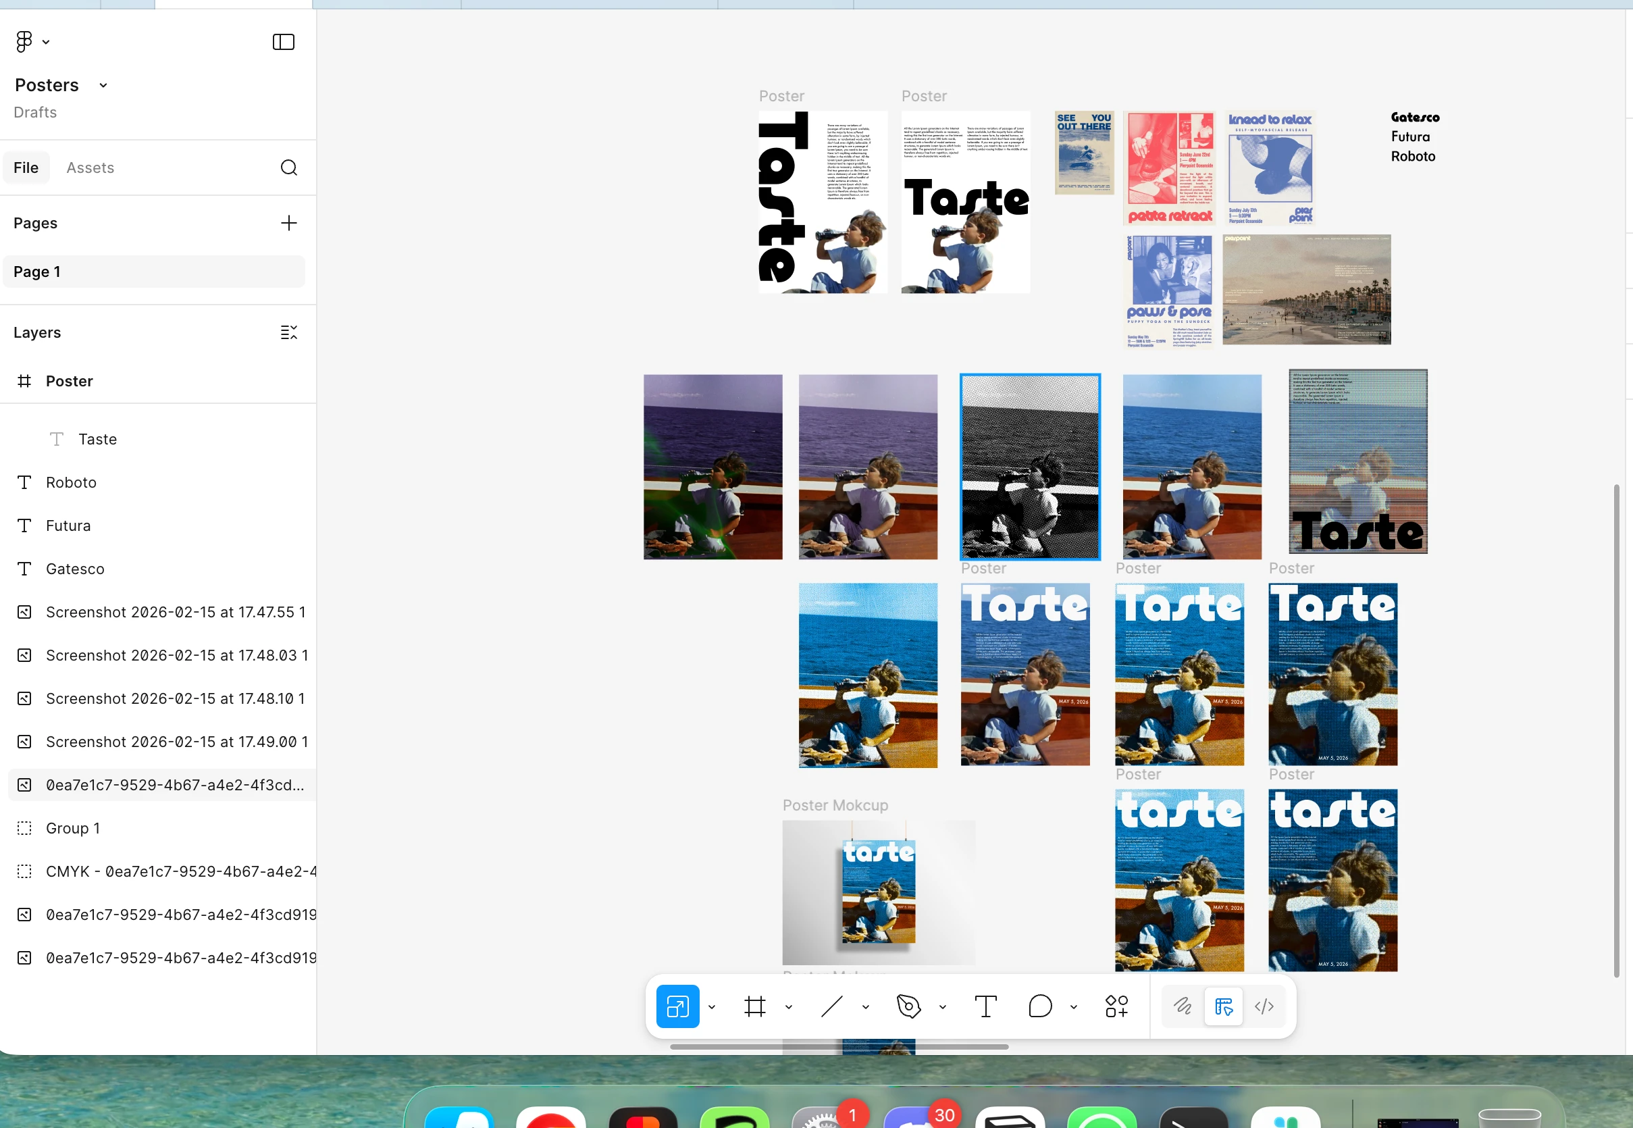
Task: Select the File tab
Action: click(x=26, y=168)
